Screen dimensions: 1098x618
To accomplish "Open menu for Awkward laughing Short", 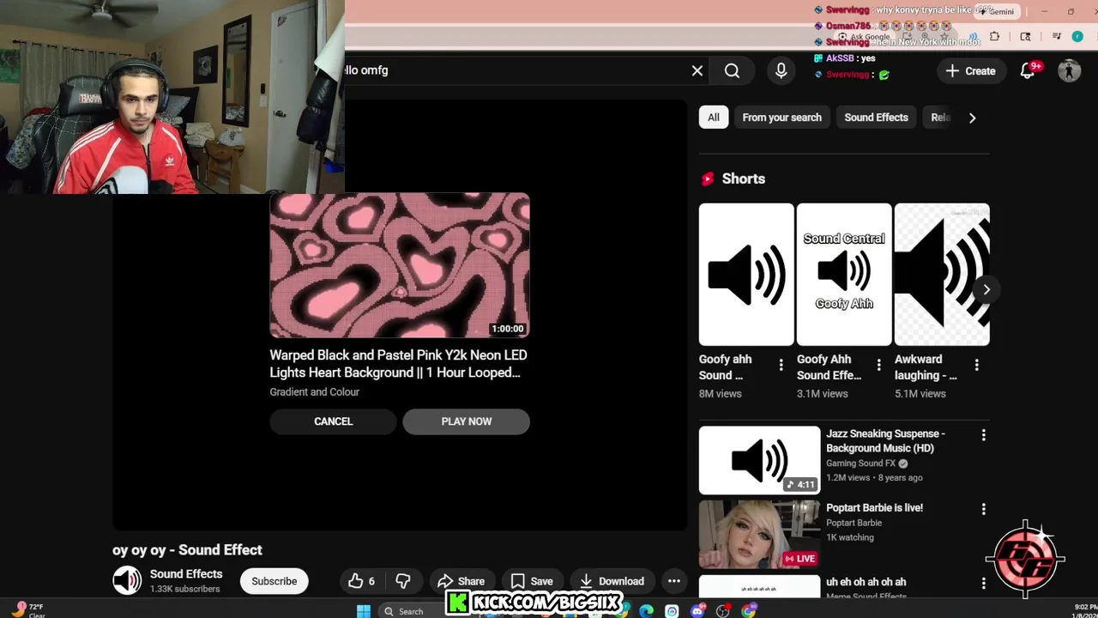I will click(x=976, y=366).
